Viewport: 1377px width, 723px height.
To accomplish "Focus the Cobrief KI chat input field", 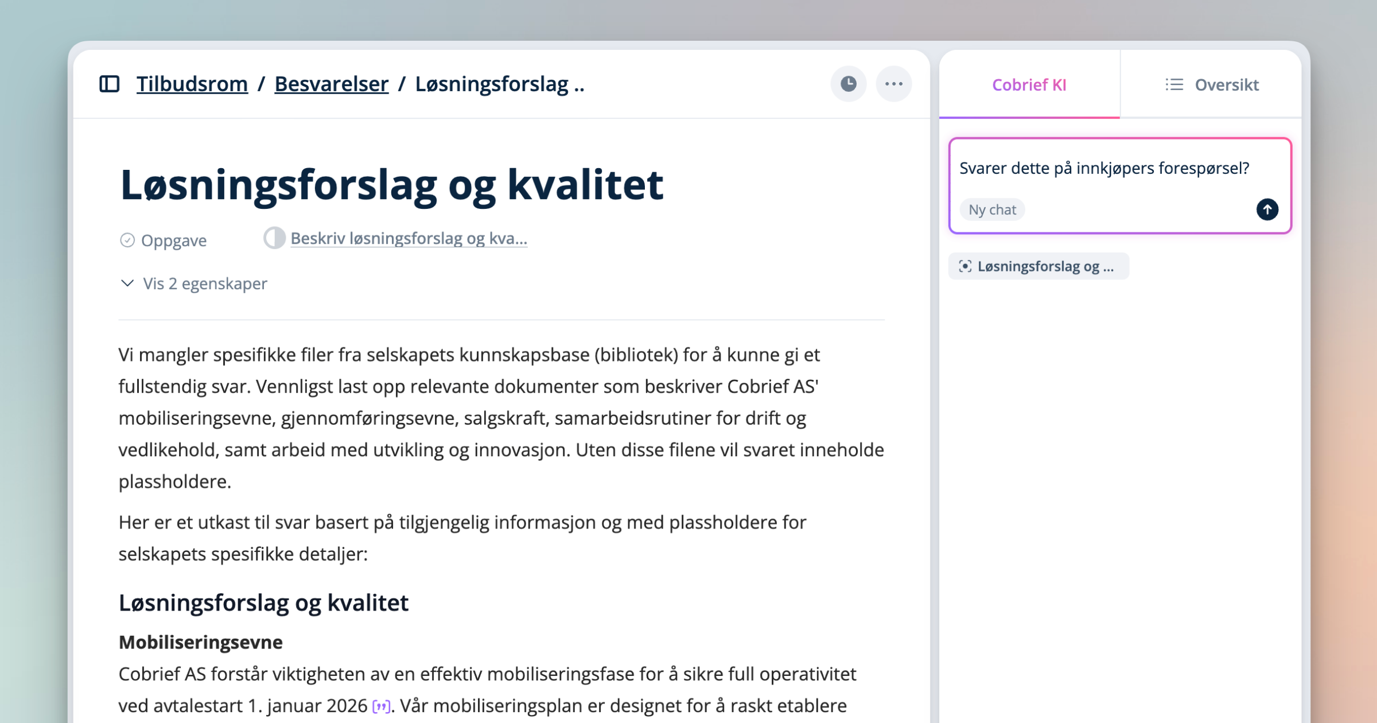I will [x=1103, y=168].
